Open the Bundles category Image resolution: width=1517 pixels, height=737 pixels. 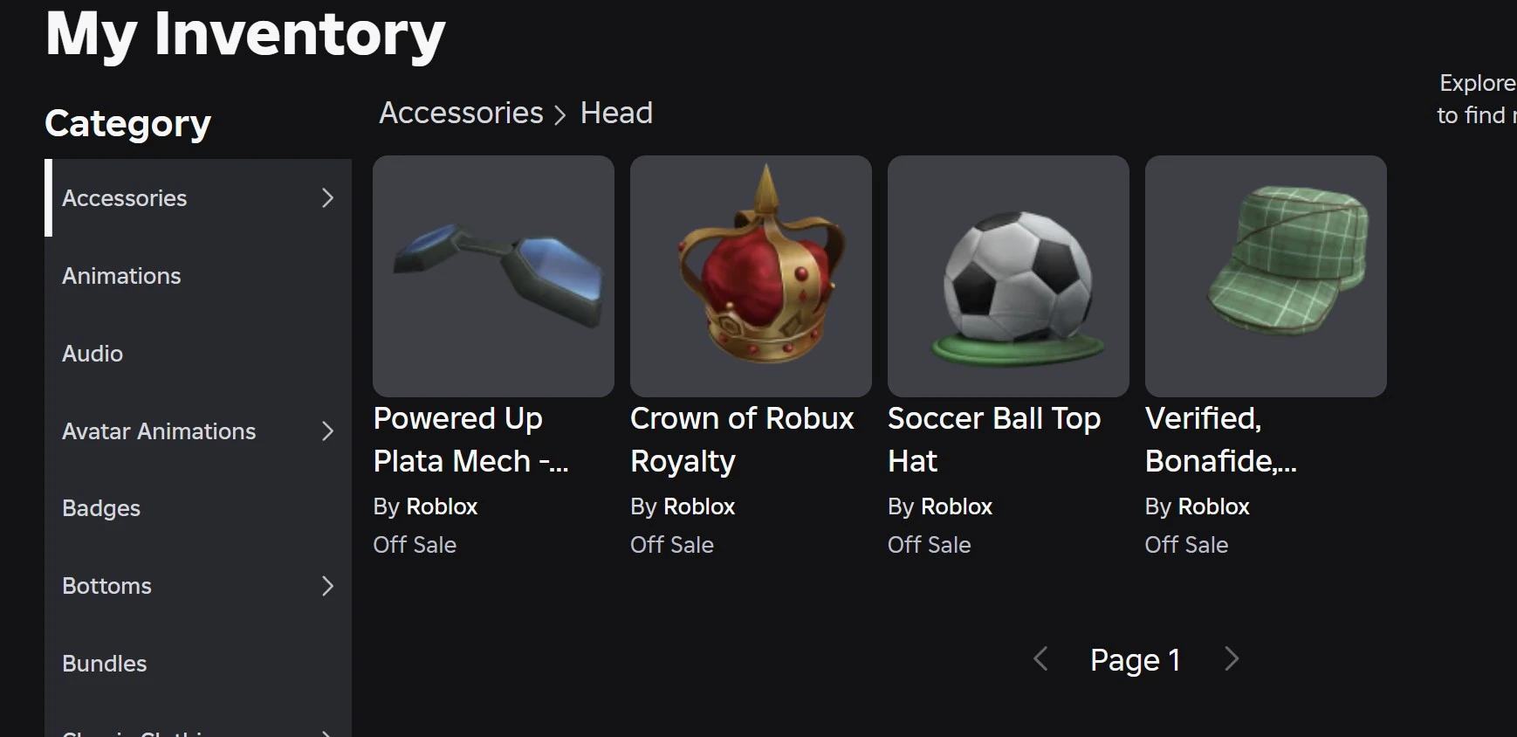point(105,664)
